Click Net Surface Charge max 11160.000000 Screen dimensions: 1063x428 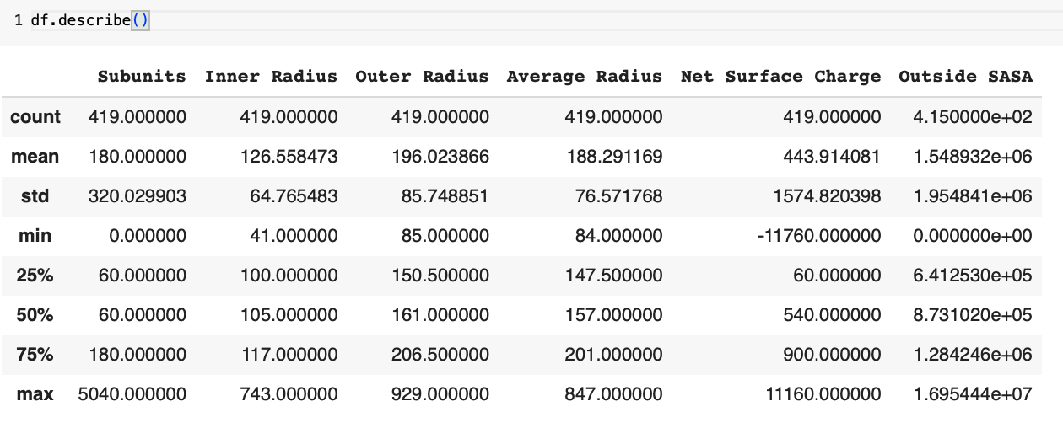(x=823, y=394)
